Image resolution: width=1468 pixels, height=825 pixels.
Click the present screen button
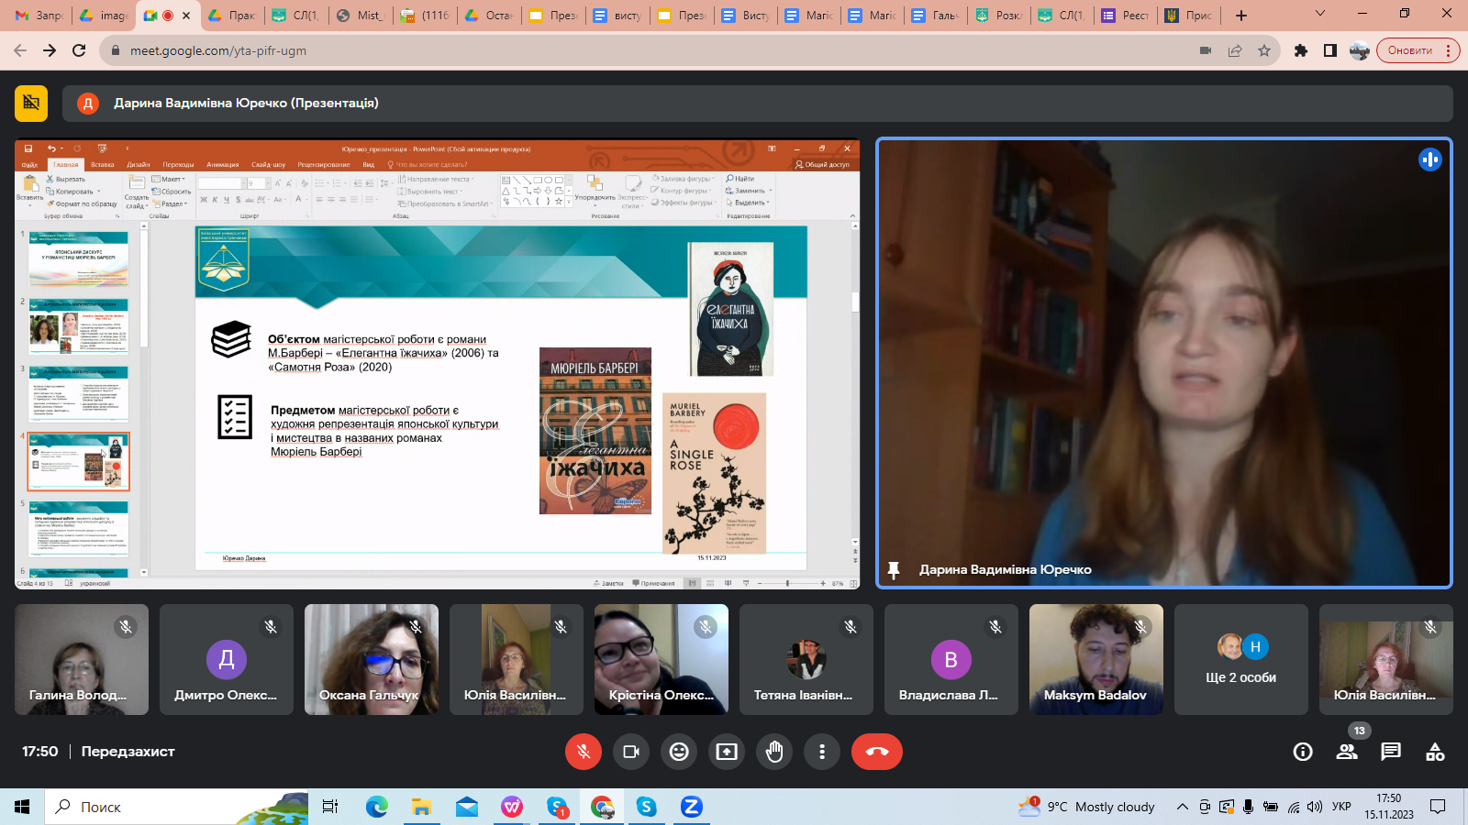(x=727, y=752)
